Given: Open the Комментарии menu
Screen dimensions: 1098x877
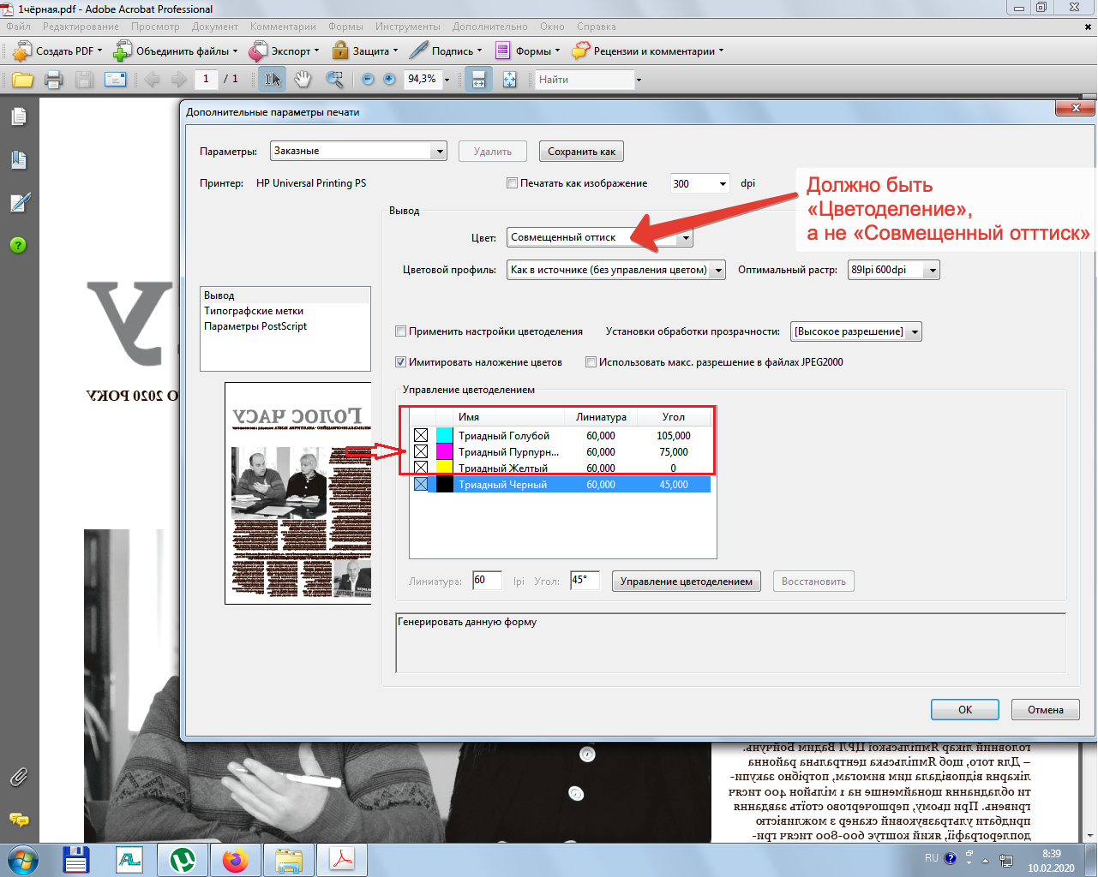Looking at the screenshot, I should [283, 27].
